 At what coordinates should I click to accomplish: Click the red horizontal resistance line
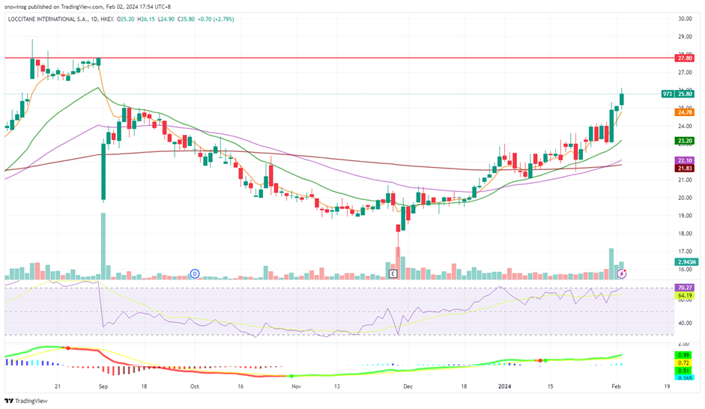tap(339, 58)
